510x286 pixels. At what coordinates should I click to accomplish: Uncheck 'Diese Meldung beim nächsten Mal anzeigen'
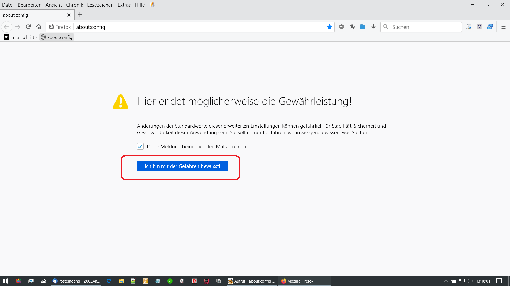coord(140,146)
